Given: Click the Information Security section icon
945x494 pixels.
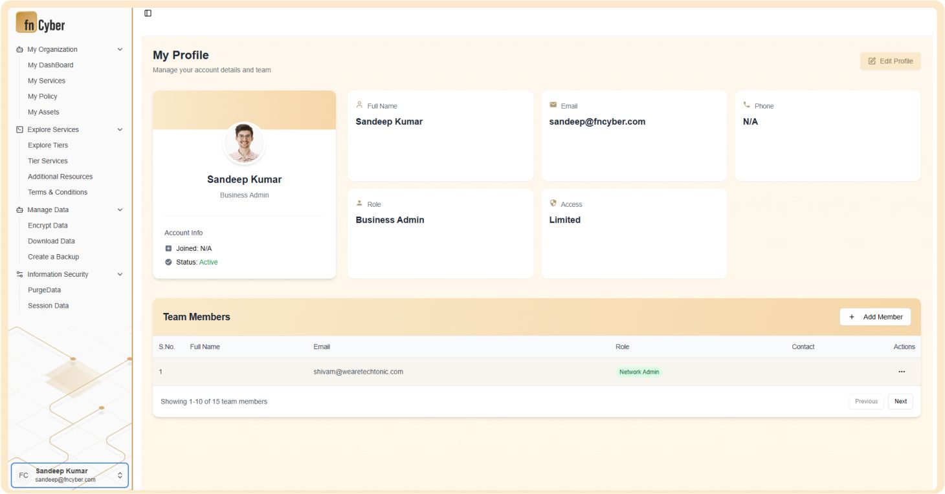Looking at the screenshot, I should (19, 275).
